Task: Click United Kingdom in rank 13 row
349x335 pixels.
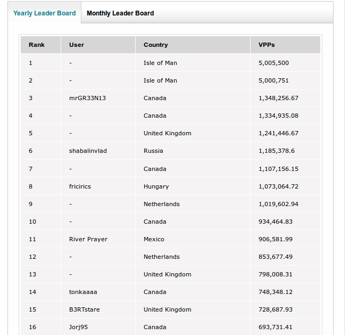Action: pyautogui.click(x=168, y=274)
